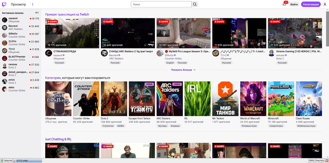Click the Очистить button in status bar

[319, 161]
